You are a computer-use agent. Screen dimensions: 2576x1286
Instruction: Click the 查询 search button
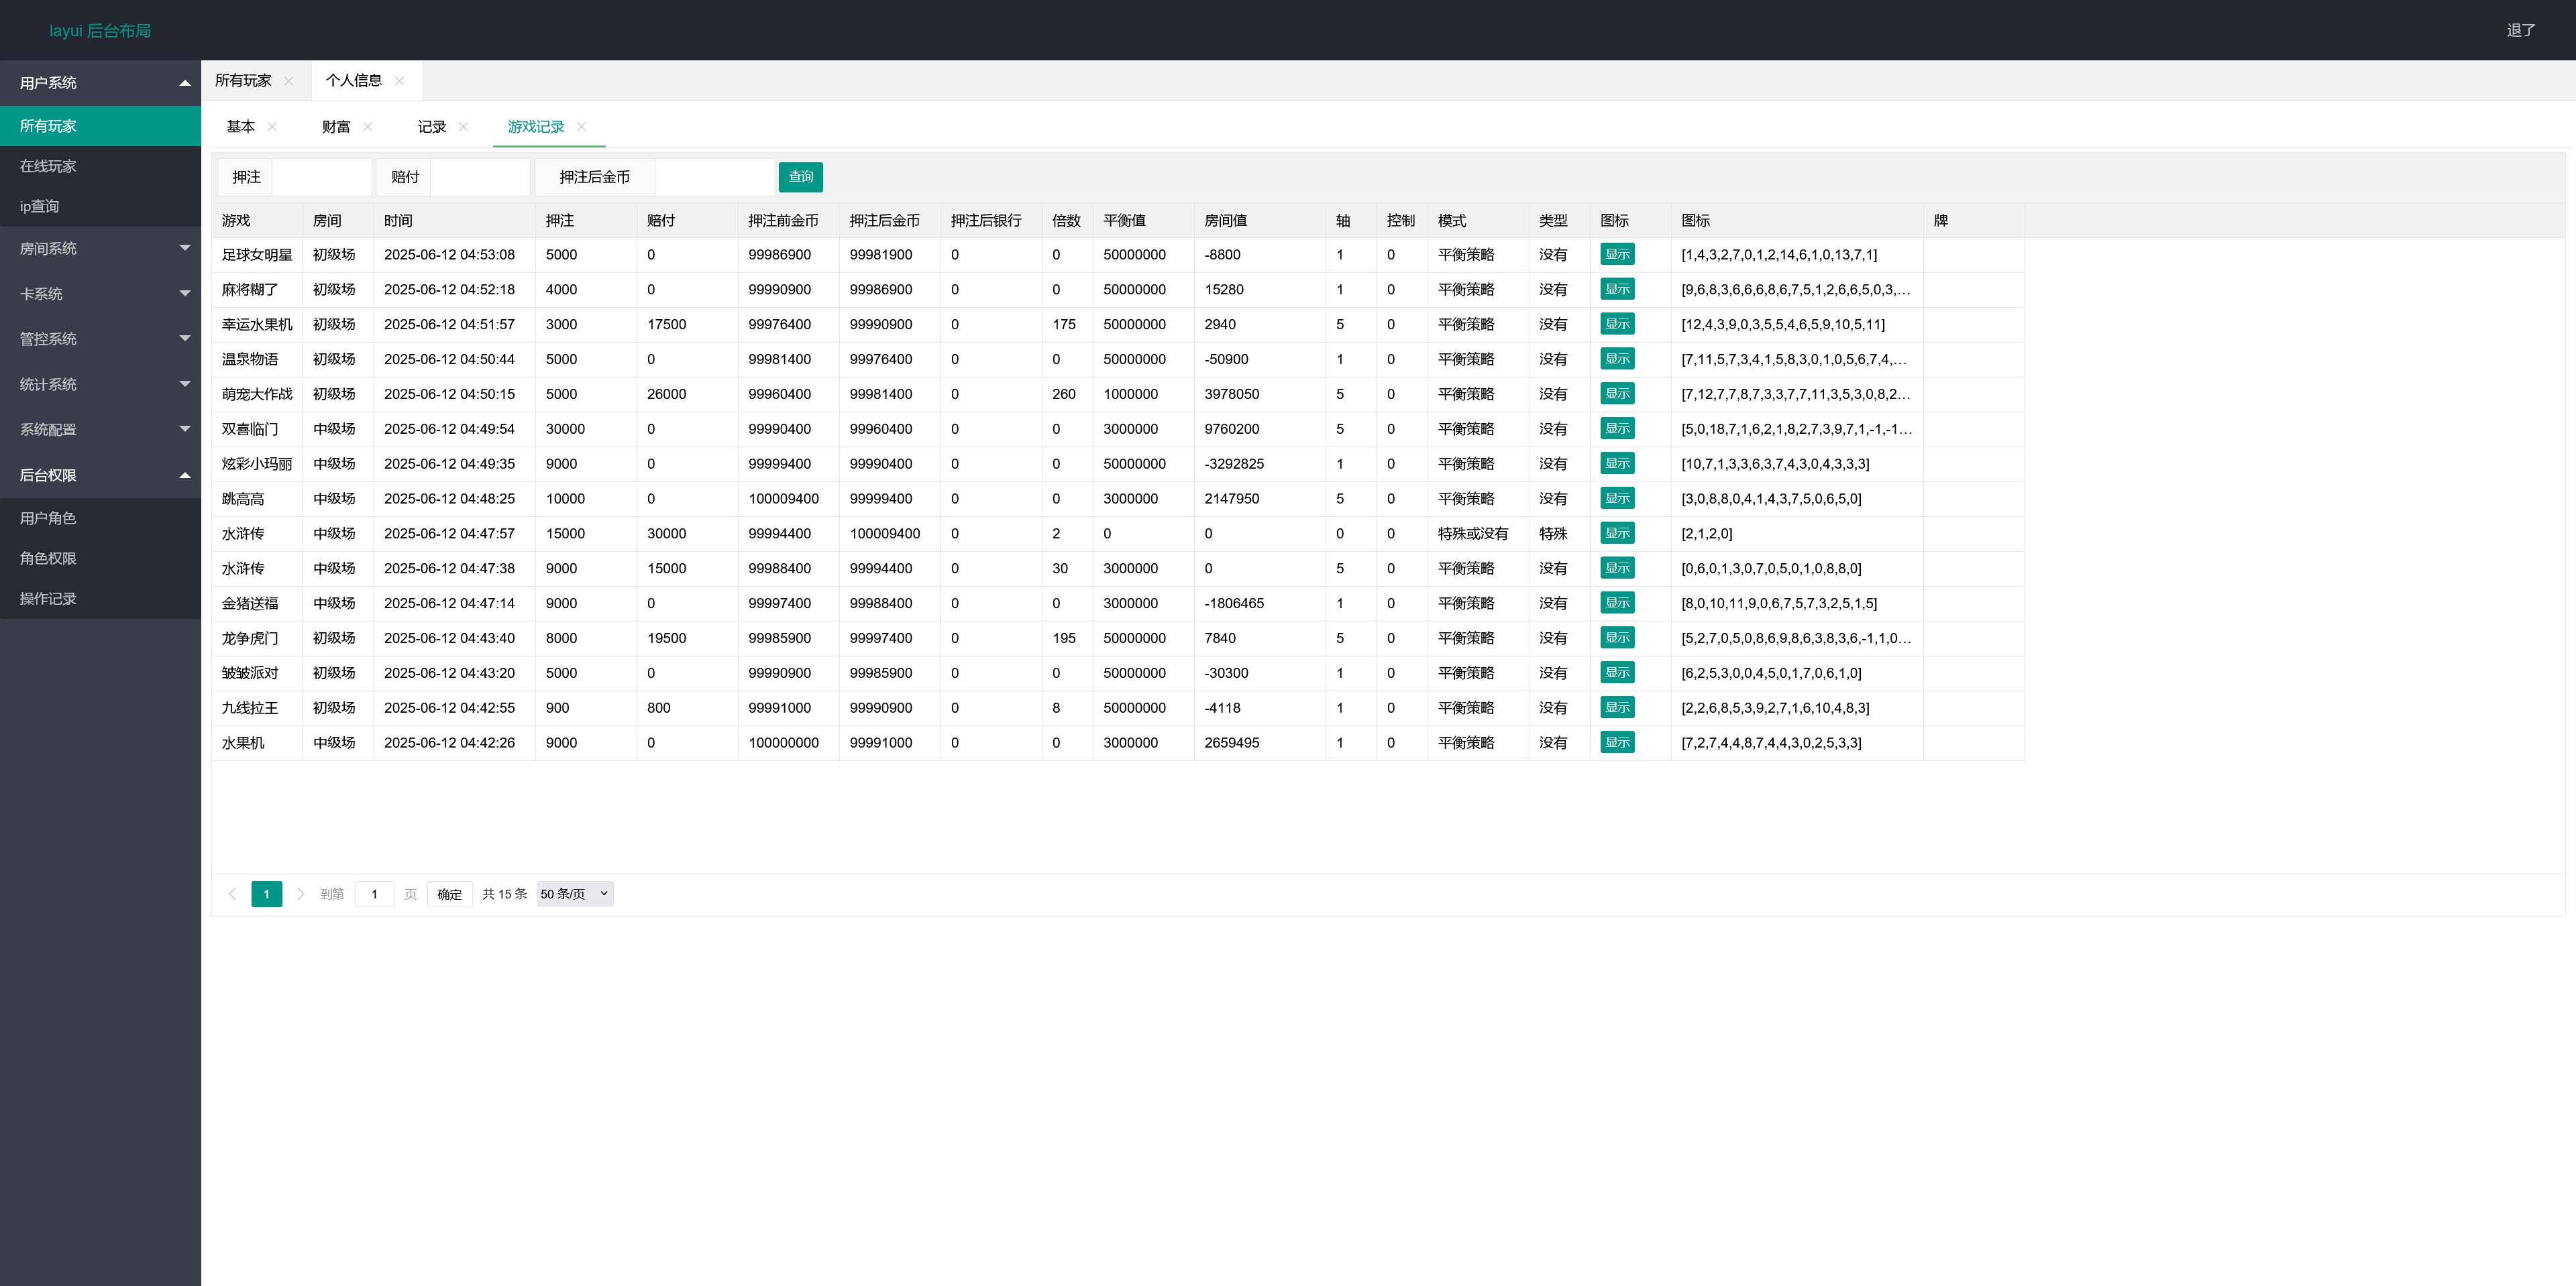pyautogui.click(x=800, y=177)
